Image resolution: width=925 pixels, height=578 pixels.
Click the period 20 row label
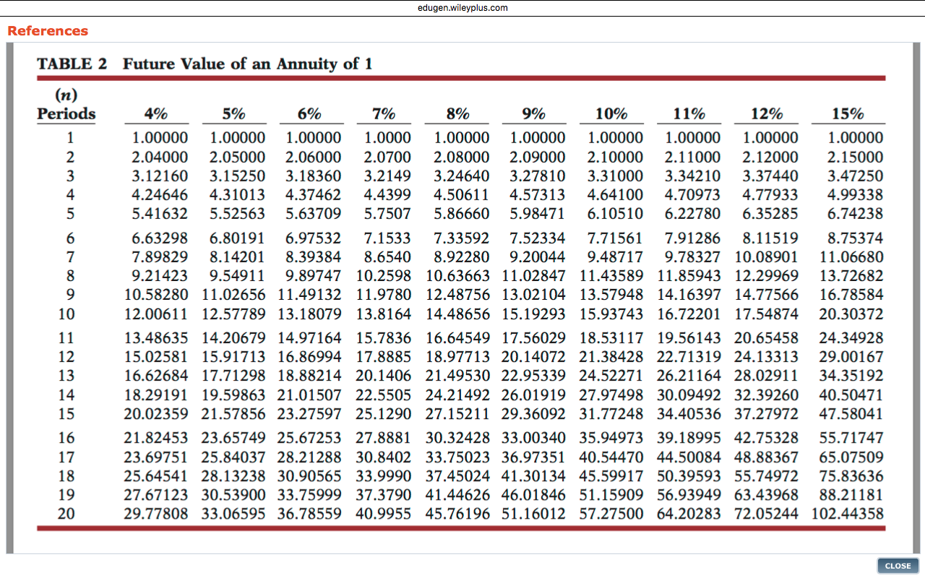click(66, 514)
